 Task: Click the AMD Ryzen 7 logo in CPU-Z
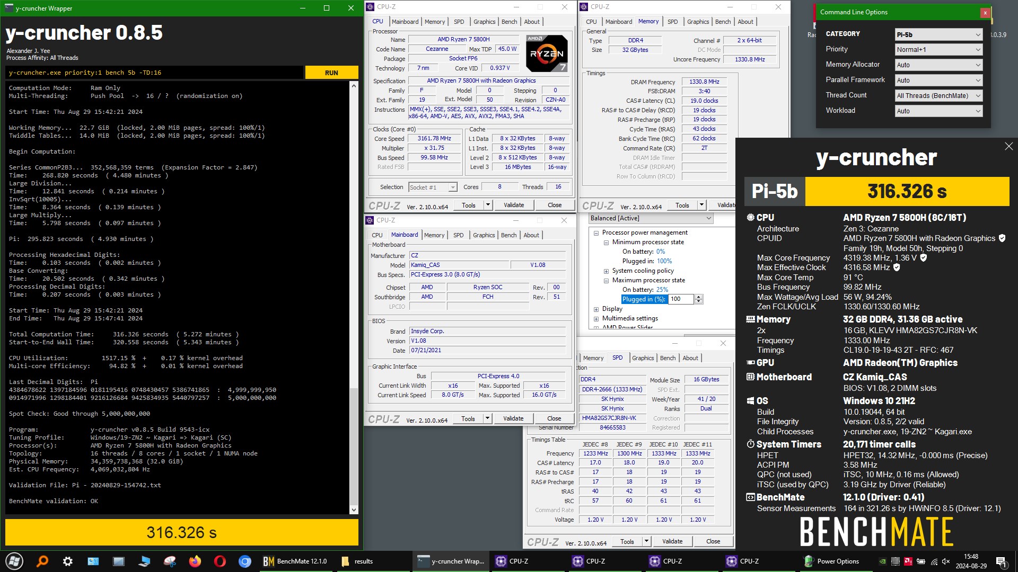pyautogui.click(x=547, y=53)
